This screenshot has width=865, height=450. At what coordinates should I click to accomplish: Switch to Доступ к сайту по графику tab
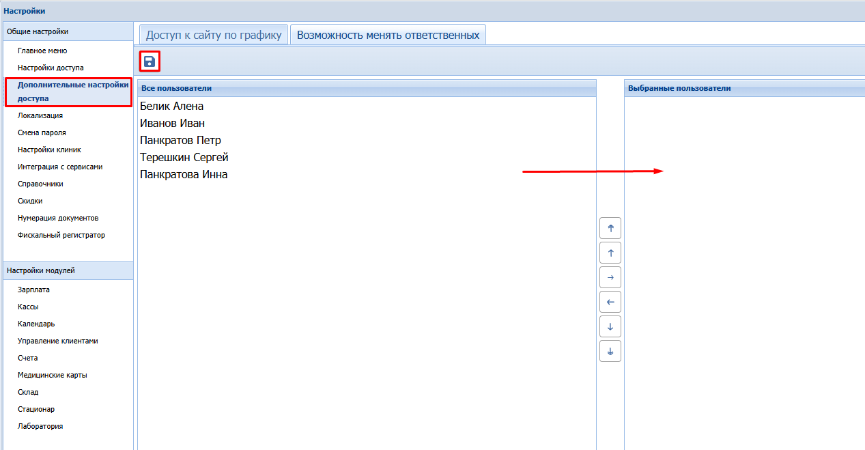click(213, 35)
